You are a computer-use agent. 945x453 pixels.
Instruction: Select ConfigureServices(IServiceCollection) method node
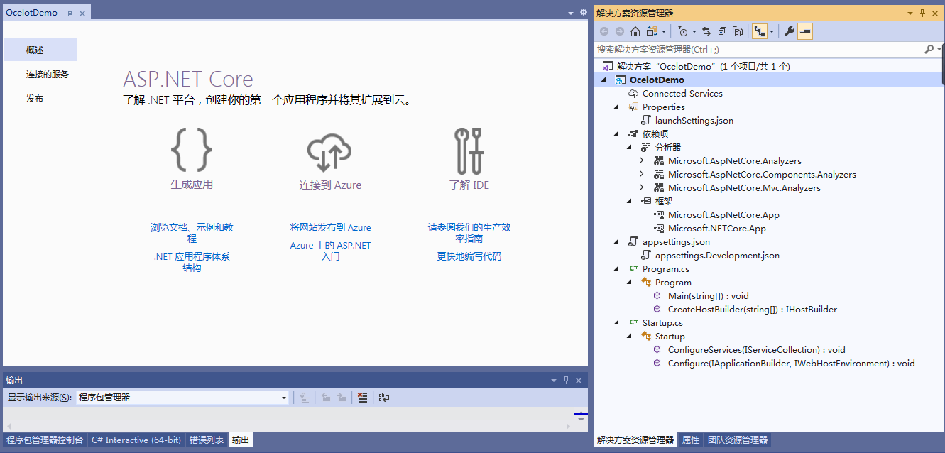point(757,350)
